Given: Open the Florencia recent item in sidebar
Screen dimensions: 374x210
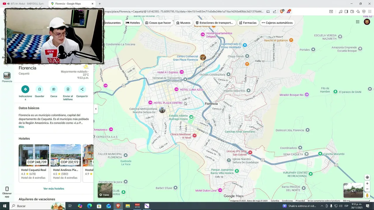Looking at the screenshot, I should 7,77.
